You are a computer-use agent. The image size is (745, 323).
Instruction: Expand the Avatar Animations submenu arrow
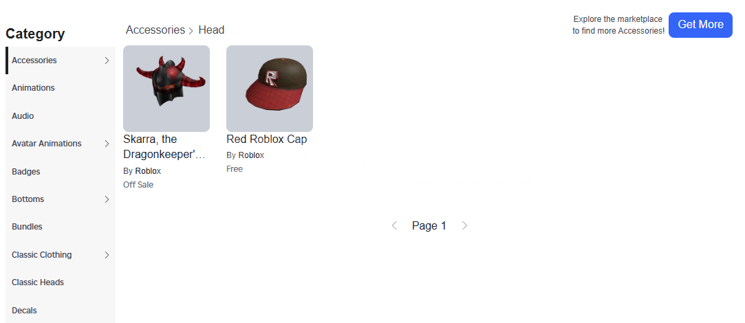pyautogui.click(x=107, y=144)
